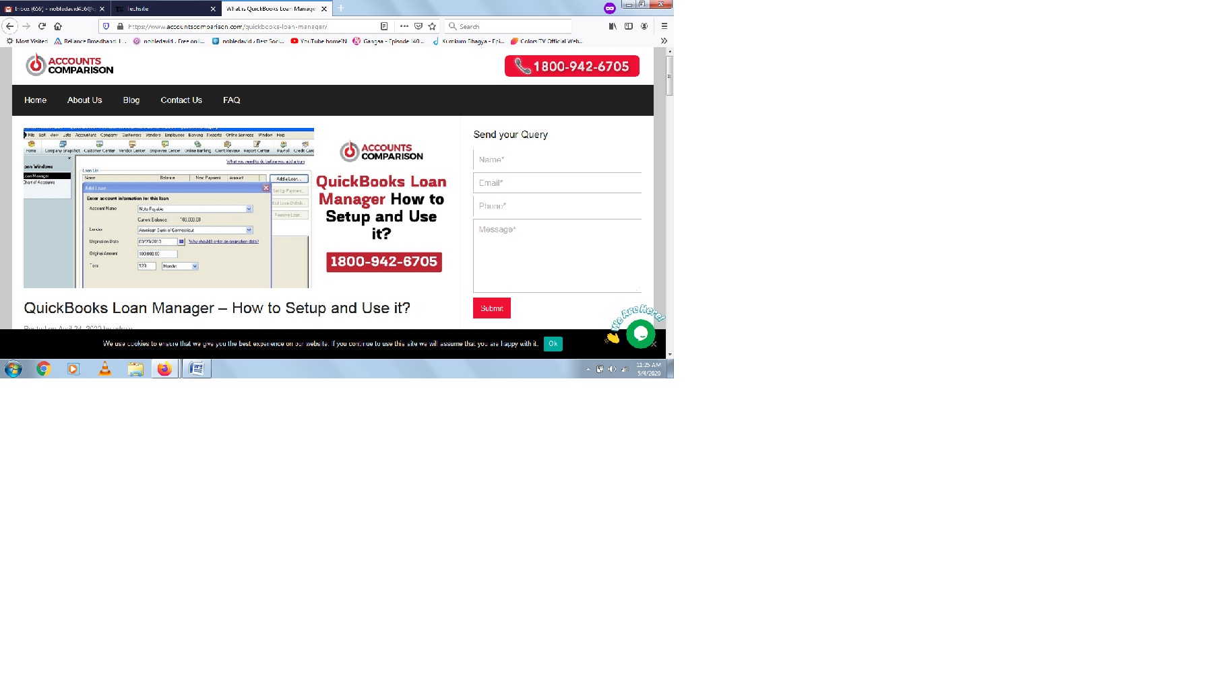Toggle Reader View in the address bar
The image size is (1213, 680).
coord(383,26)
